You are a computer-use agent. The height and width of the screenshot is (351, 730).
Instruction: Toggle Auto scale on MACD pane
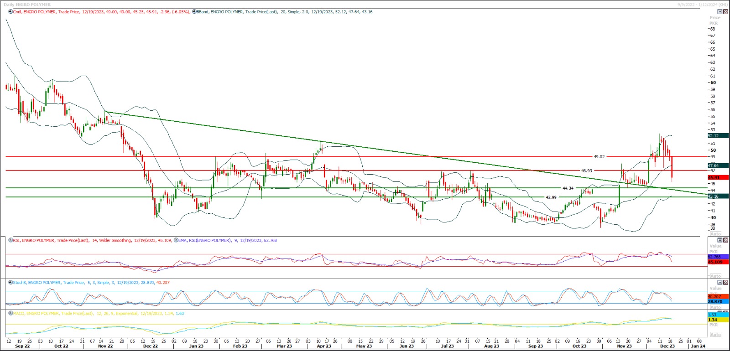click(x=715, y=335)
